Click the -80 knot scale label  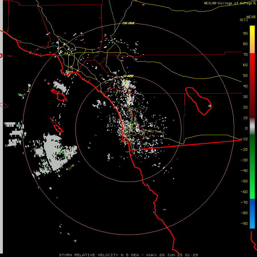(244, 213)
